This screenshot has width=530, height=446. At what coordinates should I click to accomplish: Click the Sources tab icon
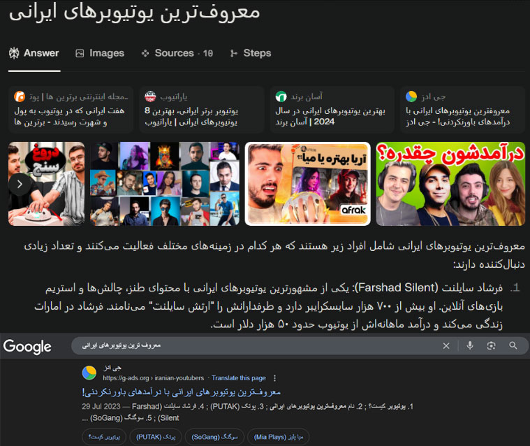coord(145,53)
